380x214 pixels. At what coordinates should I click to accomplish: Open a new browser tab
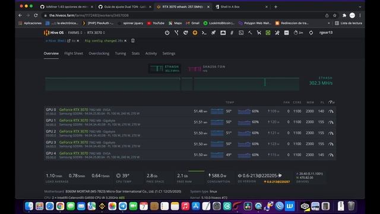point(275,7)
